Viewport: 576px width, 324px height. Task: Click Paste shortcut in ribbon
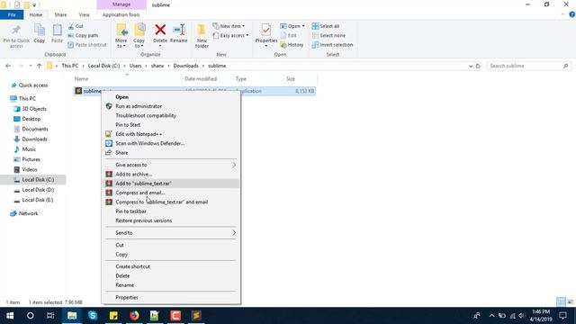[x=87, y=44]
